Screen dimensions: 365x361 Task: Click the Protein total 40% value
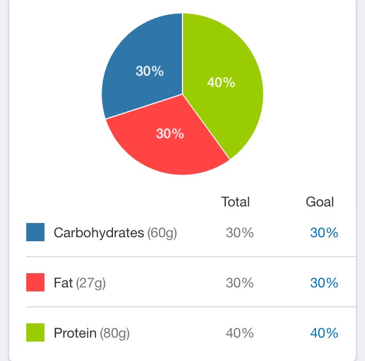click(x=240, y=333)
